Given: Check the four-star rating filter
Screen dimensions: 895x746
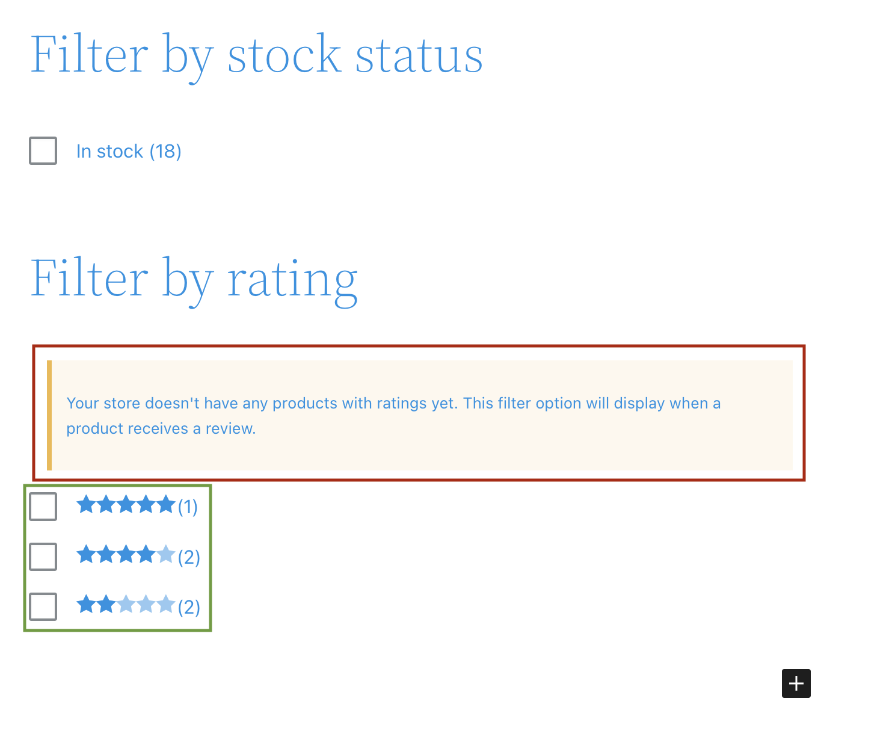Looking at the screenshot, I should tap(42, 556).
